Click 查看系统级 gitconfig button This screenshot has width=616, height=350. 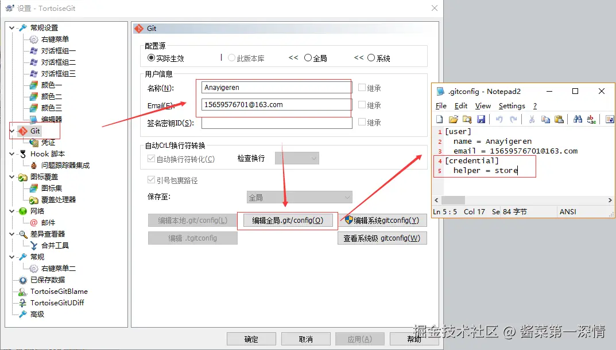[x=382, y=238]
